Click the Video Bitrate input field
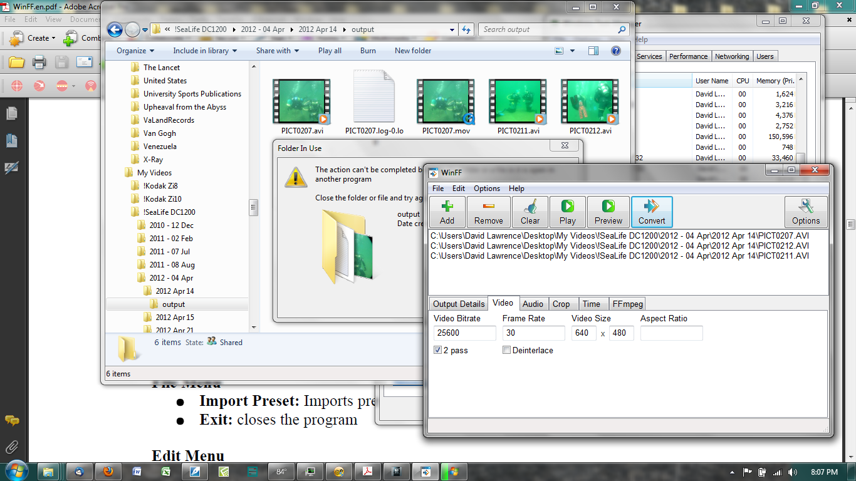The image size is (856, 481). click(x=464, y=333)
